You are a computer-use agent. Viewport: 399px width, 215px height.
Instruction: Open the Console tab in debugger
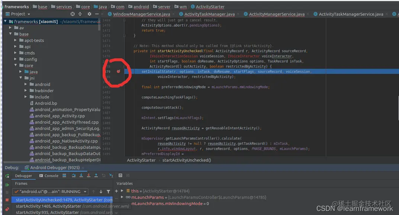click(x=49, y=176)
